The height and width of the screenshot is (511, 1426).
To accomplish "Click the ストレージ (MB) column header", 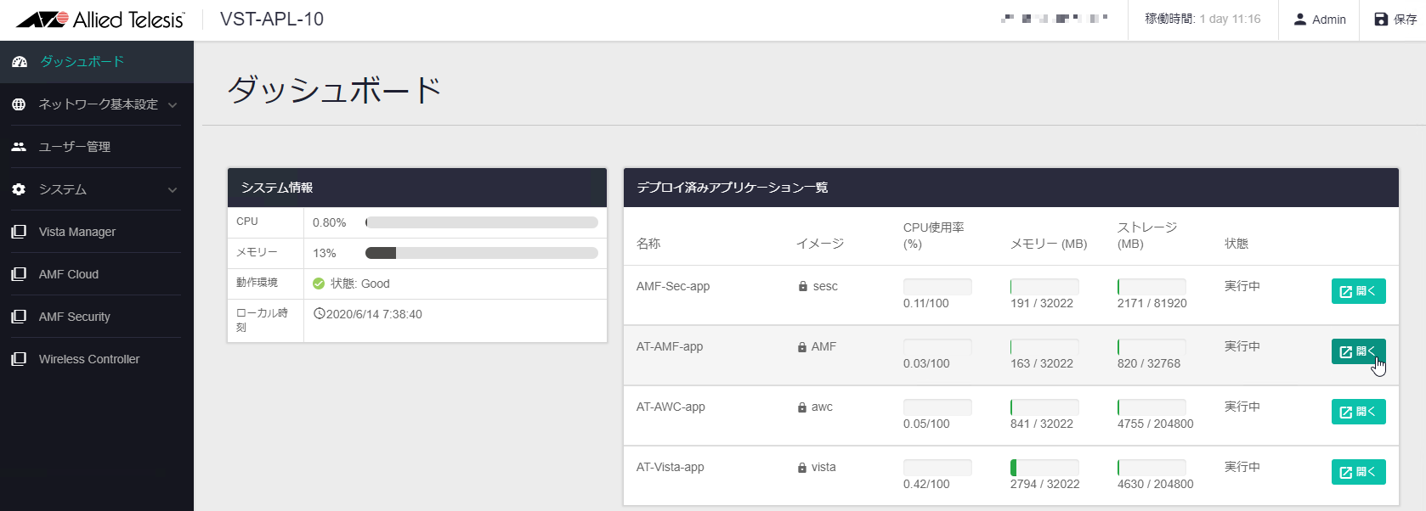I will click(1147, 236).
